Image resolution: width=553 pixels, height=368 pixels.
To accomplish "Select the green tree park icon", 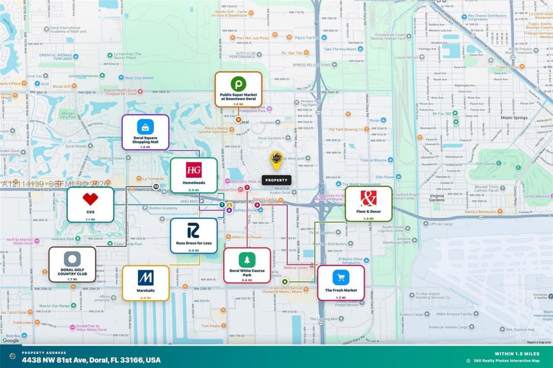I will (x=247, y=260).
